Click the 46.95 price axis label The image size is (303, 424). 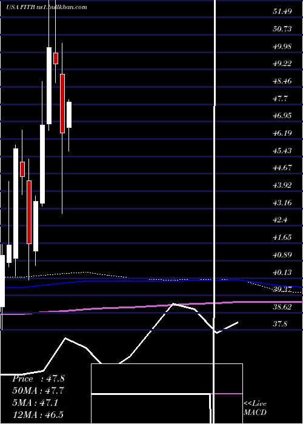coord(282,116)
